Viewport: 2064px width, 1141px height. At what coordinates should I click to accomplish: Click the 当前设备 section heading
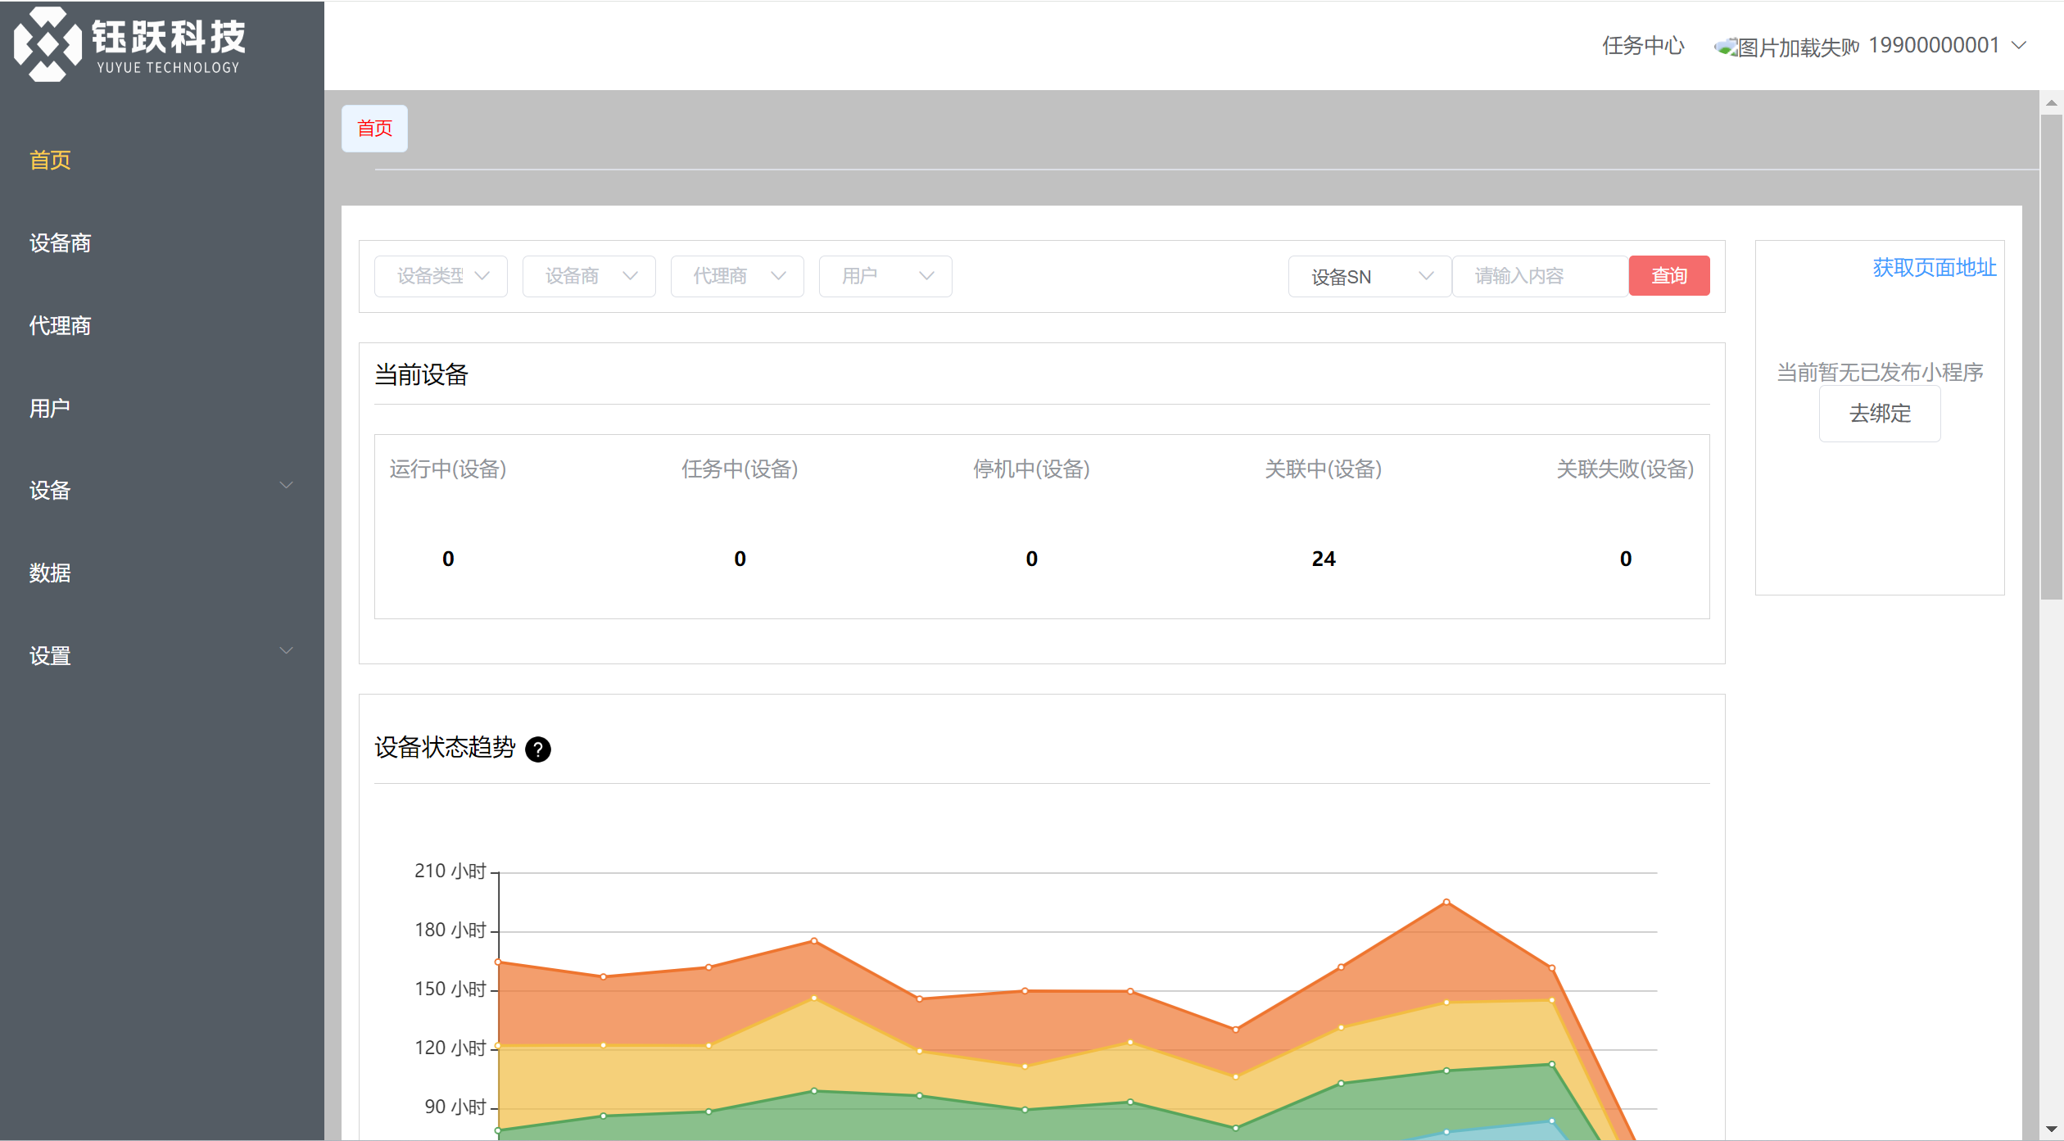[x=421, y=375]
